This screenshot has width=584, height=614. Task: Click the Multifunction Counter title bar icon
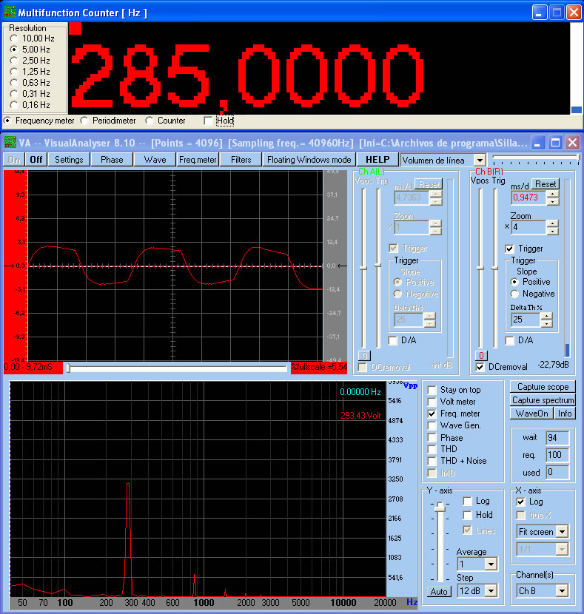(x=10, y=13)
